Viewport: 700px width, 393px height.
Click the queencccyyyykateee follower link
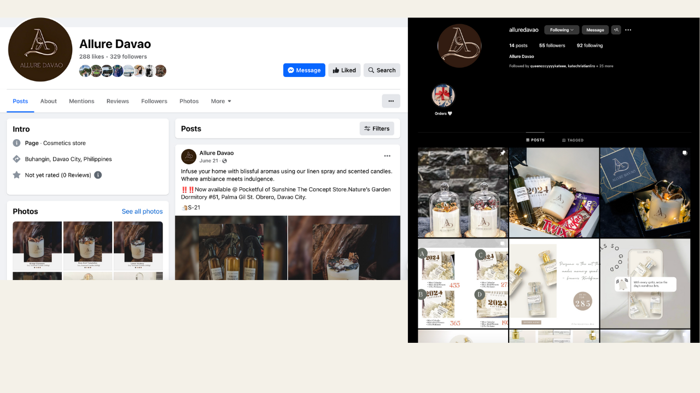[x=549, y=66]
